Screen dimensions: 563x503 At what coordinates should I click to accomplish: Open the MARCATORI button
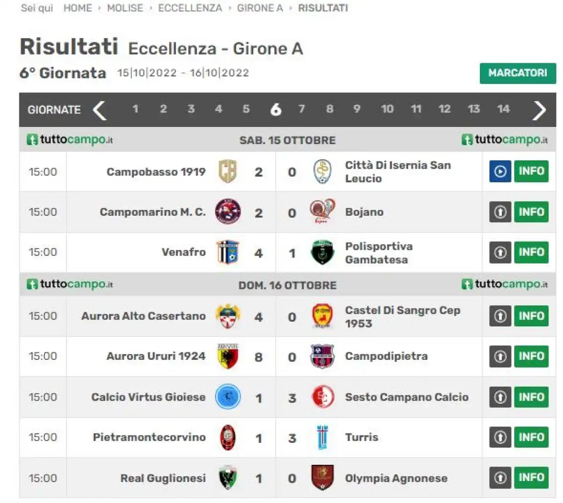pos(518,73)
